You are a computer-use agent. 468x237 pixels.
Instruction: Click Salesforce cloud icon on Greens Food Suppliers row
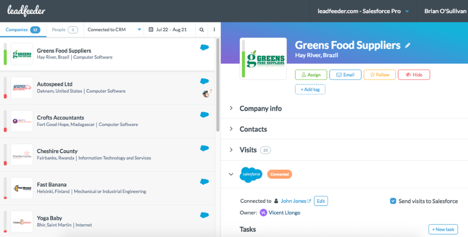click(x=205, y=47)
